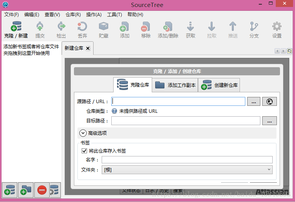Click the 贮藏 (stash) toolbar icon
The image size is (295, 202).
click(x=104, y=26)
